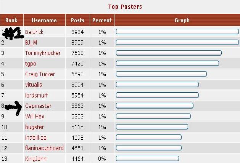Click the Percent column header
Screen dimensions: 240x163
[102, 20]
